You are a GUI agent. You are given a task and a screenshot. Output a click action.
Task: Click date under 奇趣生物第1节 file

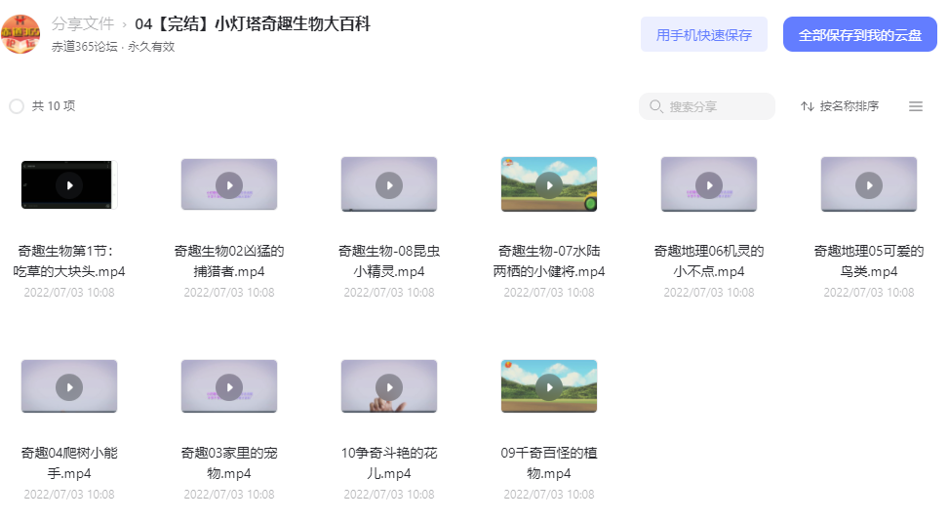point(69,293)
